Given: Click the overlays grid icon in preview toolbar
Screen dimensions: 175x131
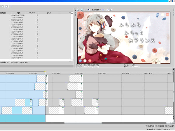Looking at the screenshot, I should pyautogui.click(x=103, y=10).
